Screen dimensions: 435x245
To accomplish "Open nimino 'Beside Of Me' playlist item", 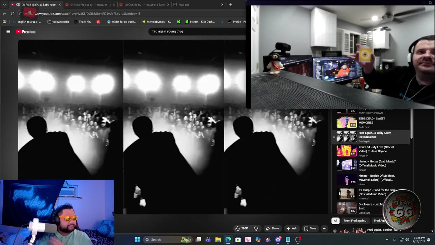I will point(371,180).
